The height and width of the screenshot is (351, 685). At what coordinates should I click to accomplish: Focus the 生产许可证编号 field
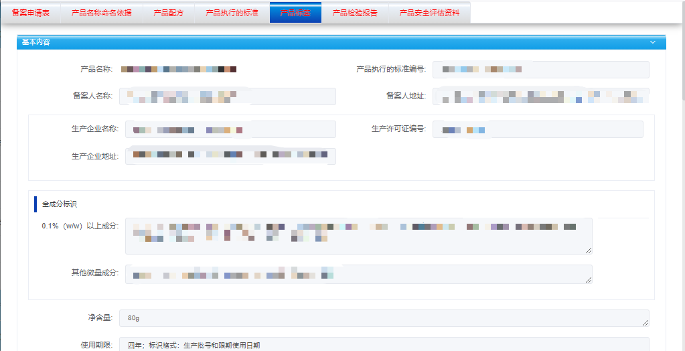coord(538,129)
